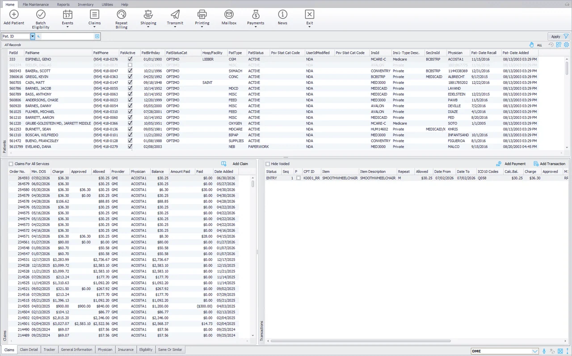Open the Pat. ID search field dropdown
Image resolution: width=572 pixels, height=356 pixels.
[x=33, y=36]
